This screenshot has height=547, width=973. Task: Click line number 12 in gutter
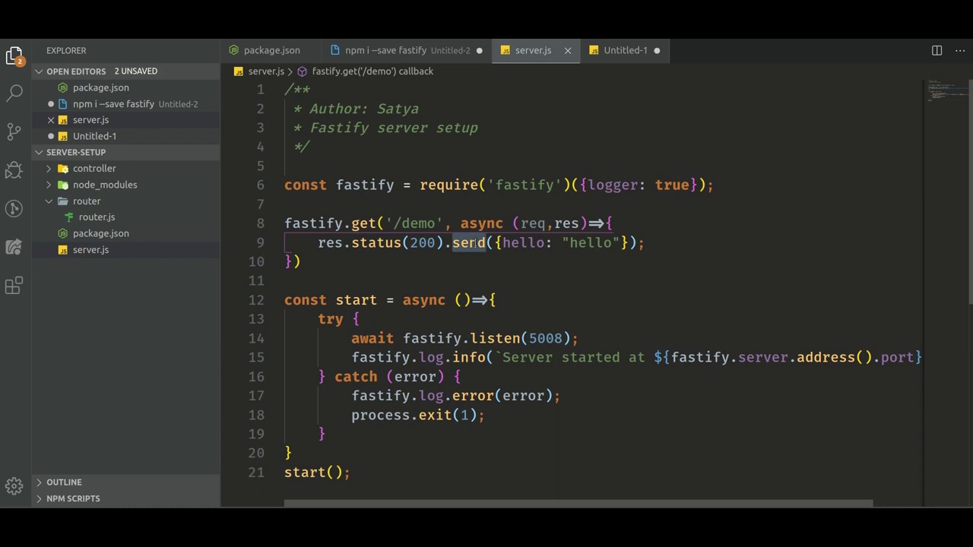click(256, 300)
